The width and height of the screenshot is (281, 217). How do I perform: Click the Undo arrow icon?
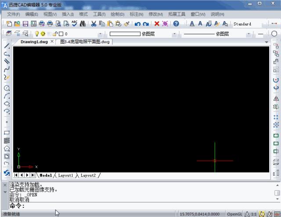coord(138,24)
